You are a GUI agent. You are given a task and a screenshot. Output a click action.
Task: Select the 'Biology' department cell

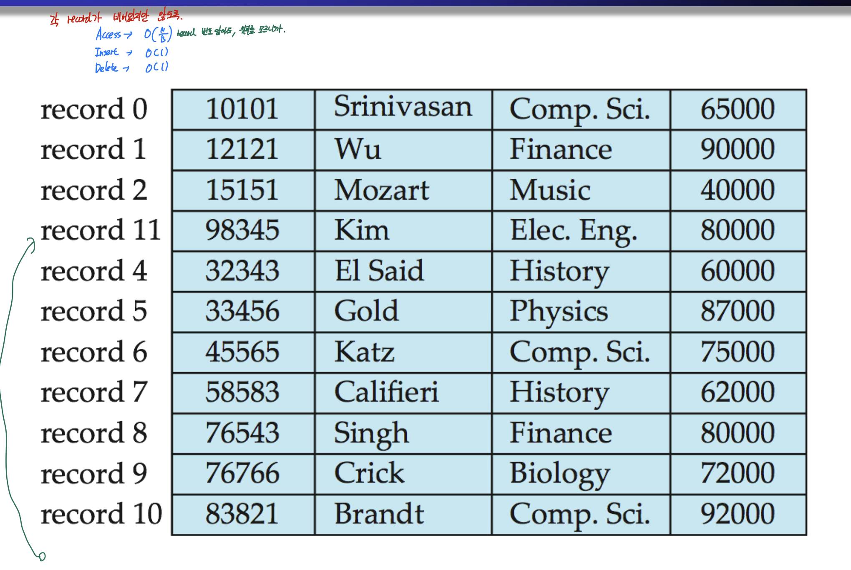(560, 474)
